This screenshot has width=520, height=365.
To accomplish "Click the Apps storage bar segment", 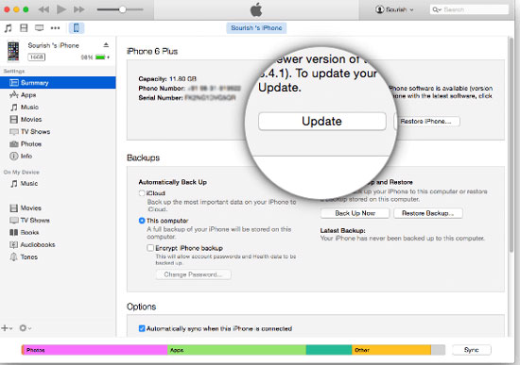I will point(236,350).
